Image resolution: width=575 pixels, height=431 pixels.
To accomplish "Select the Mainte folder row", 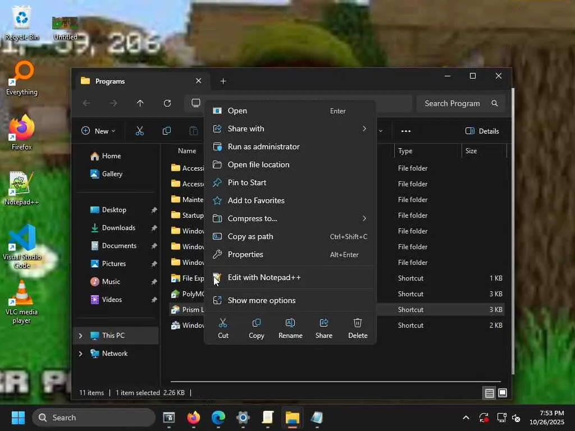I will (x=188, y=199).
